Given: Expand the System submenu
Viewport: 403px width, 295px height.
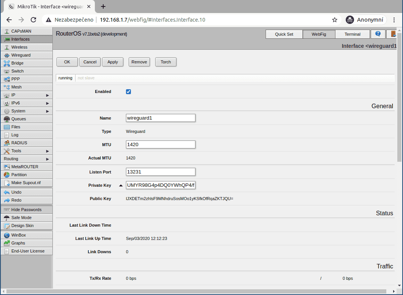Looking at the screenshot, I should click(47, 111).
